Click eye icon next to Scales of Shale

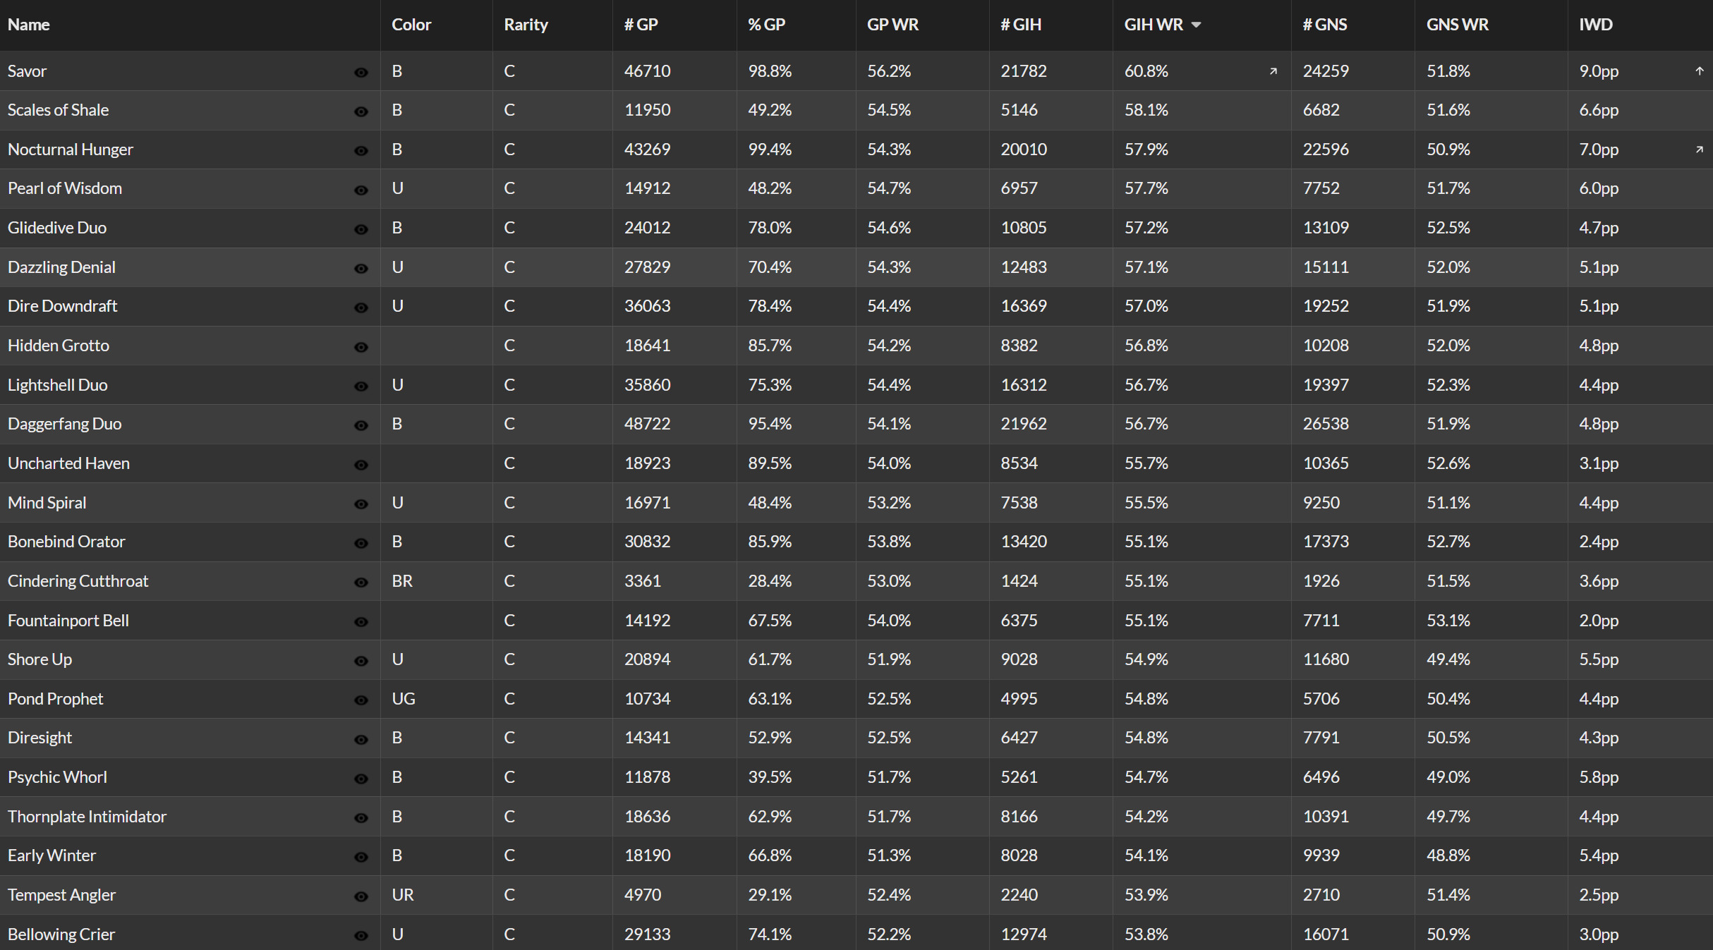point(361,111)
